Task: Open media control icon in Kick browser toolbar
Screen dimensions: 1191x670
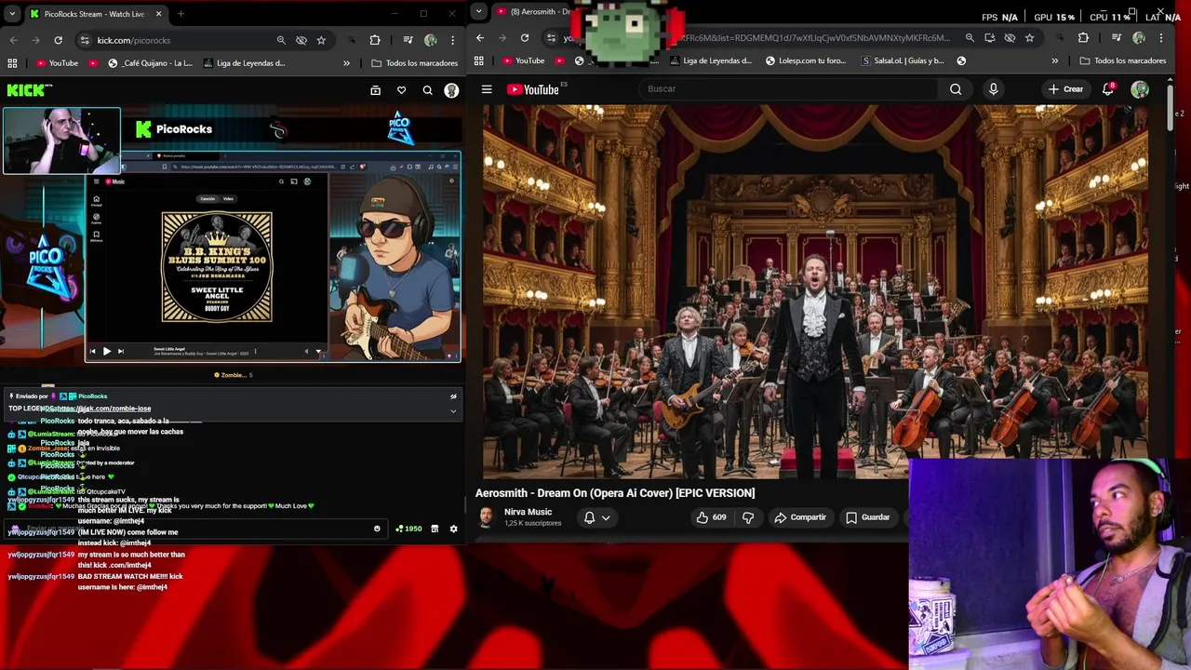Action: coord(408,40)
